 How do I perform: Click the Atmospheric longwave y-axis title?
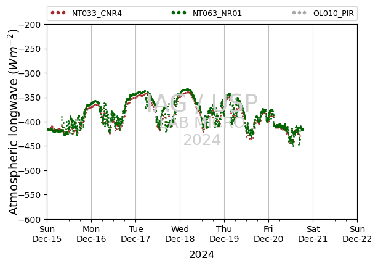tap(14, 122)
